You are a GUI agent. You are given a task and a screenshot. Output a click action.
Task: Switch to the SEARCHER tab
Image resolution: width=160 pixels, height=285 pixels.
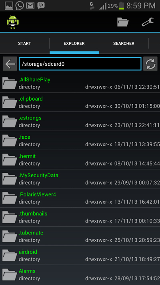pyautogui.click(x=124, y=43)
